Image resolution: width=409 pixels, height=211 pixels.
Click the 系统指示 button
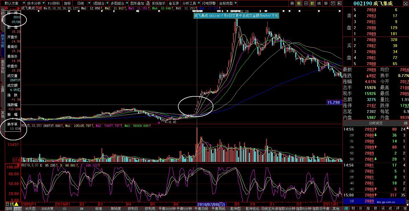pyautogui.click(x=158, y=3)
